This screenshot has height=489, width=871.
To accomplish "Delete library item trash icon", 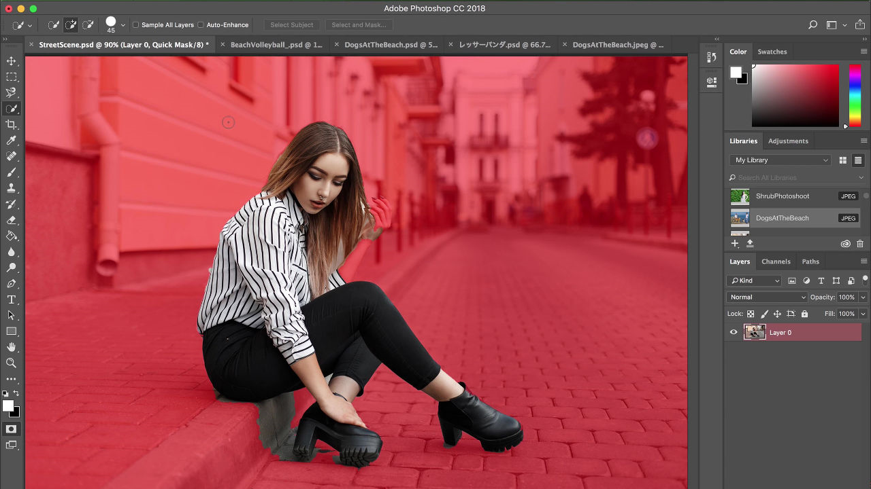I will click(860, 243).
